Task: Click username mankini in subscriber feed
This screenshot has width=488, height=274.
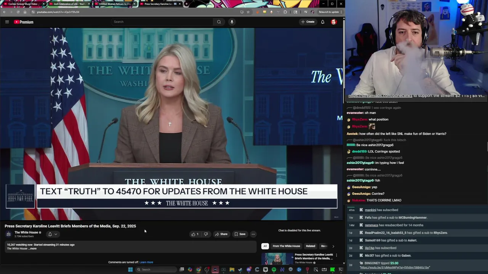Action: pyautogui.click(x=370, y=210)
